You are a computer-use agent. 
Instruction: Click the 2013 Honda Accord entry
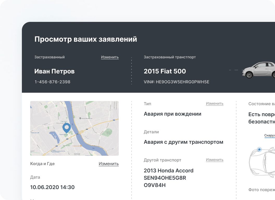click(x=168, y=178)
